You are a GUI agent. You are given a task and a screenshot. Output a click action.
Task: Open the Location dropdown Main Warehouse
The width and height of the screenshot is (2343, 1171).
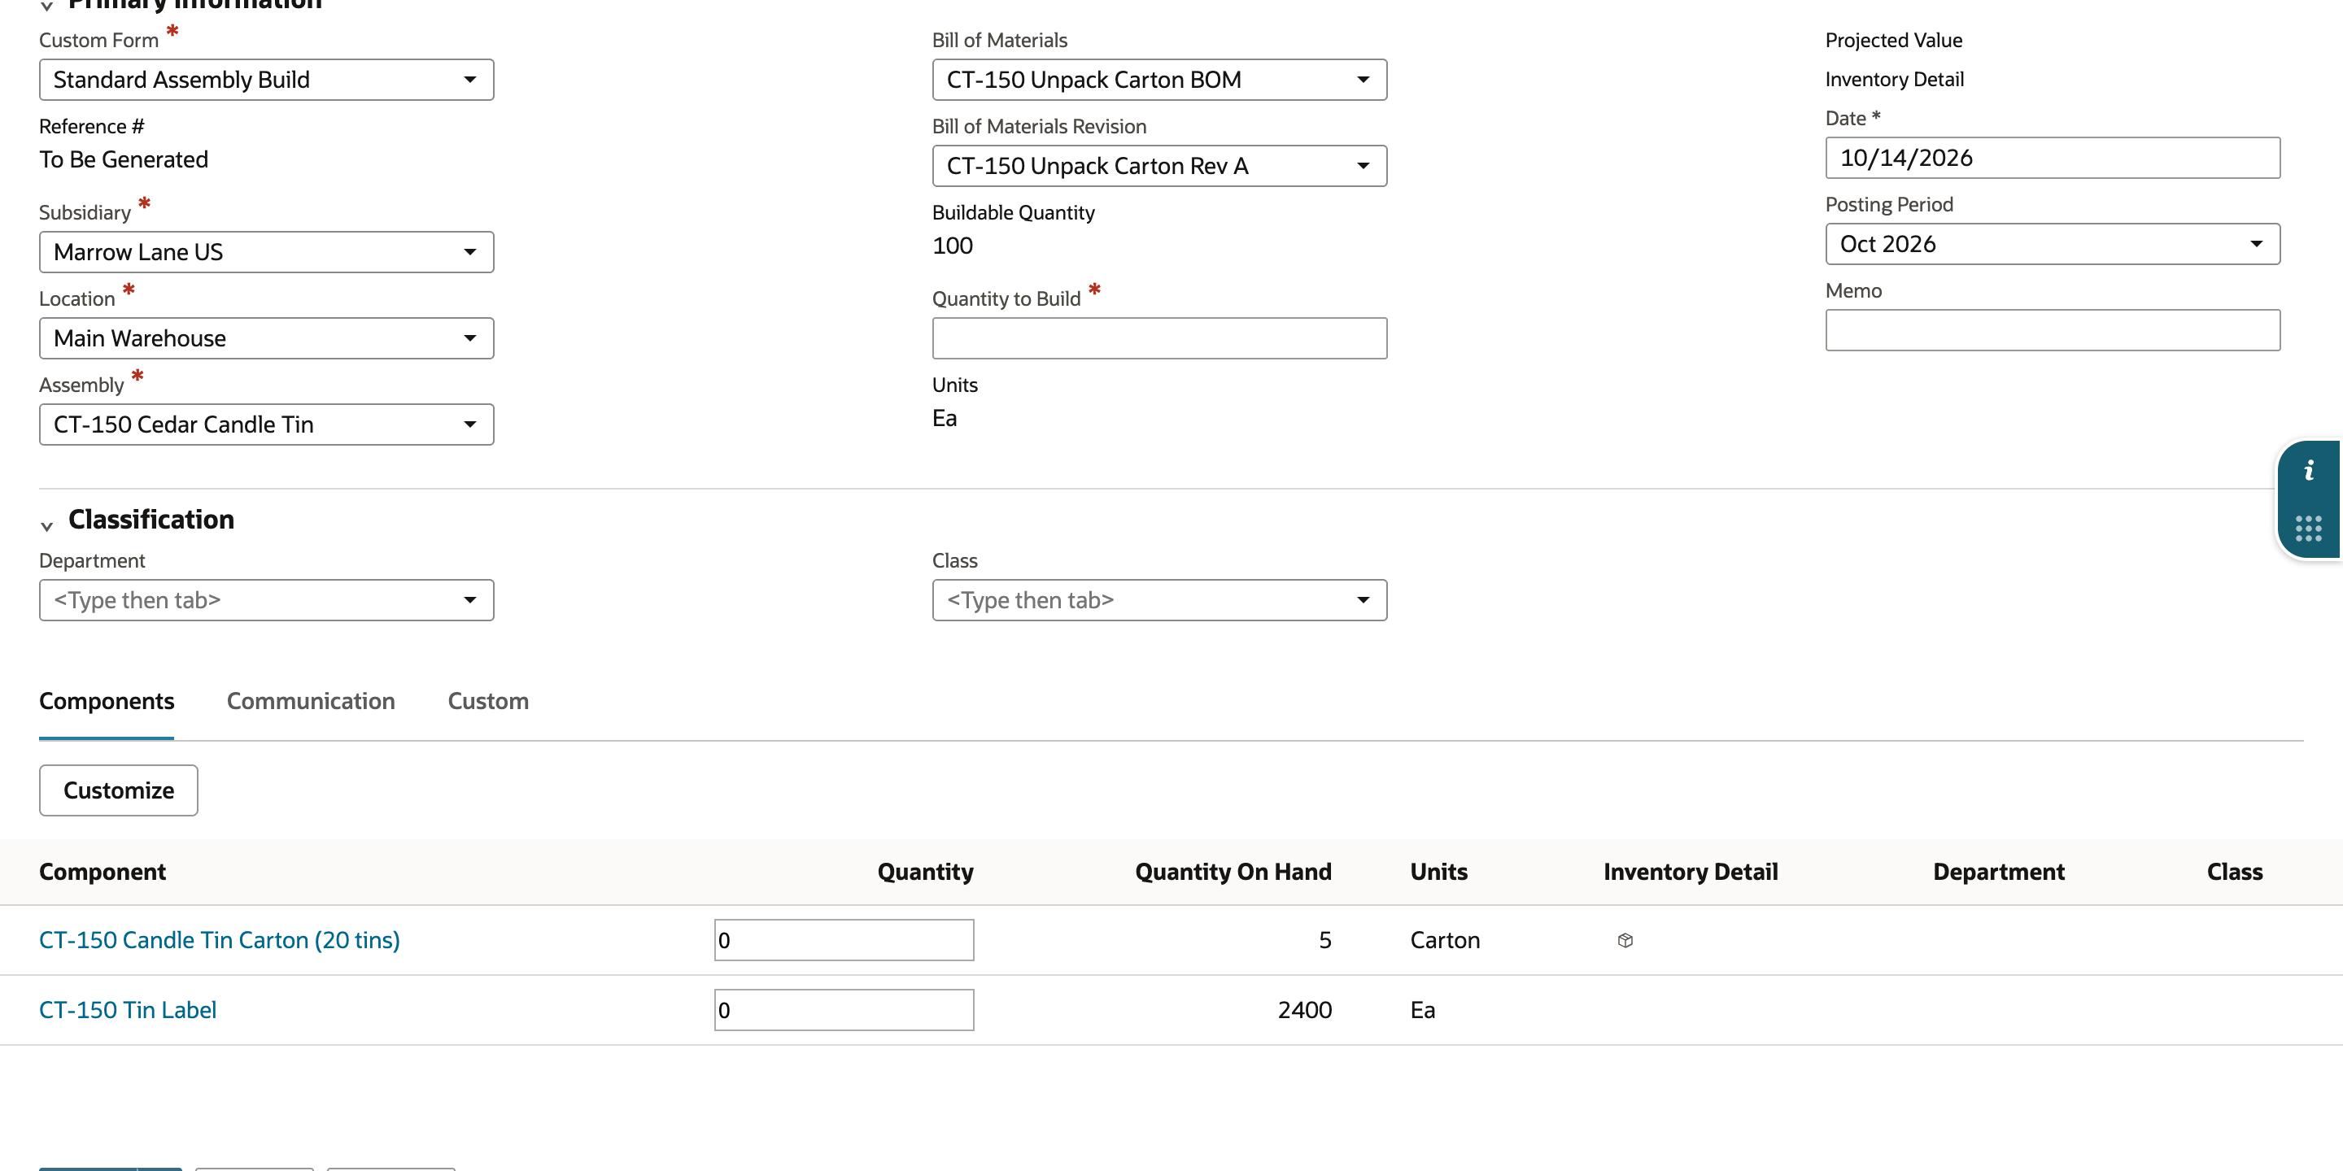click(x=267, y=338)
